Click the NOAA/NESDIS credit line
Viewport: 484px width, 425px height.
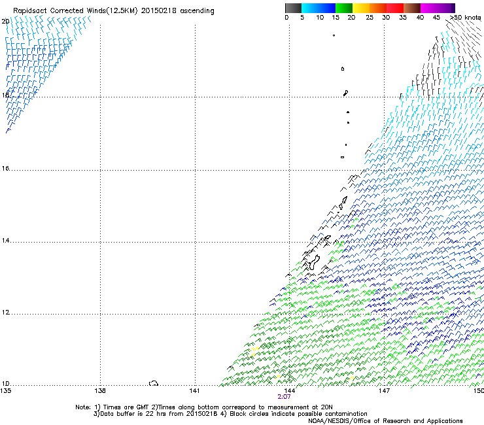[x=385, y=421]
